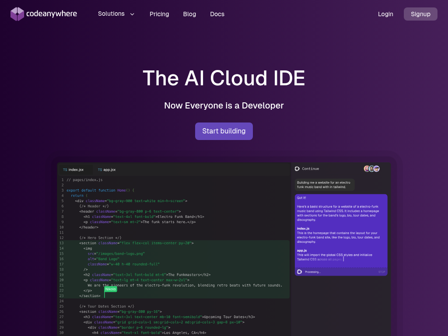Image resolution: width=448 pixels, height=336 pixels.
Task: Click the '// pages/index.js' comment line
Action: tap(84, 180)
